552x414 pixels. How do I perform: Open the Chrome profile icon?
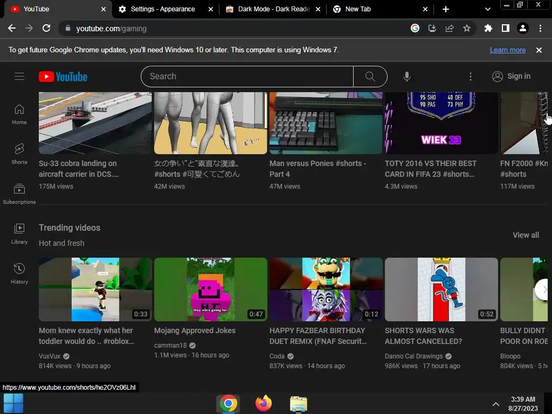(x=523, y=28)
